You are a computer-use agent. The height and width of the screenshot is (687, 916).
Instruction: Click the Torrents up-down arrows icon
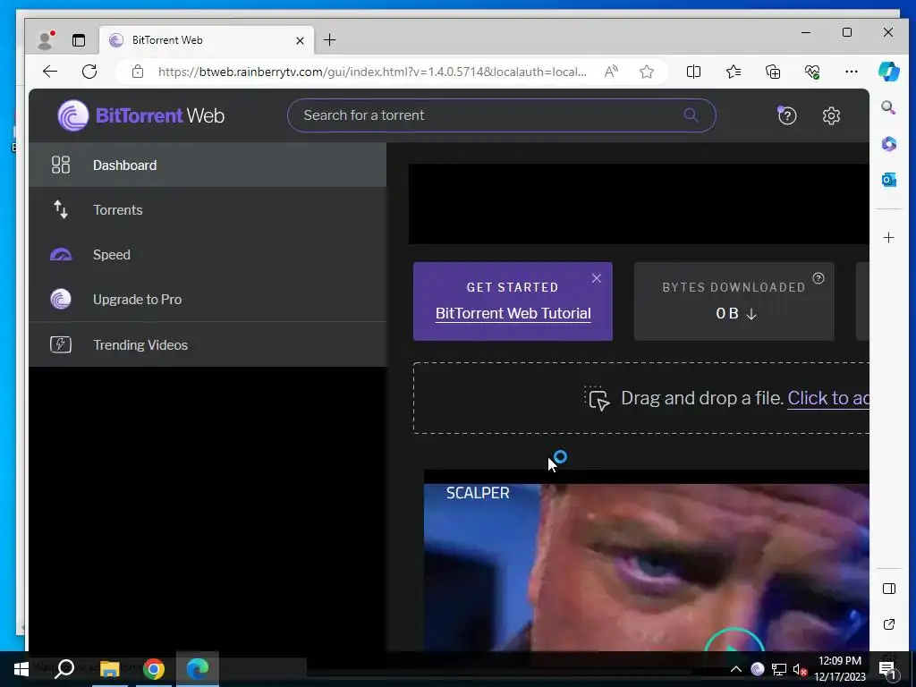coord(61,209)
